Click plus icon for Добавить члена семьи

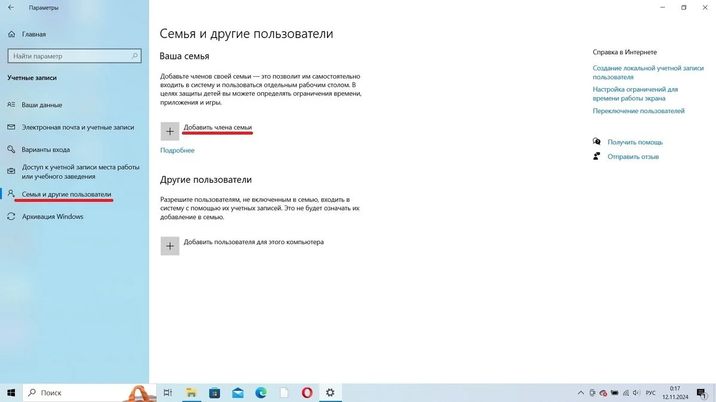[x=170, y=131]
